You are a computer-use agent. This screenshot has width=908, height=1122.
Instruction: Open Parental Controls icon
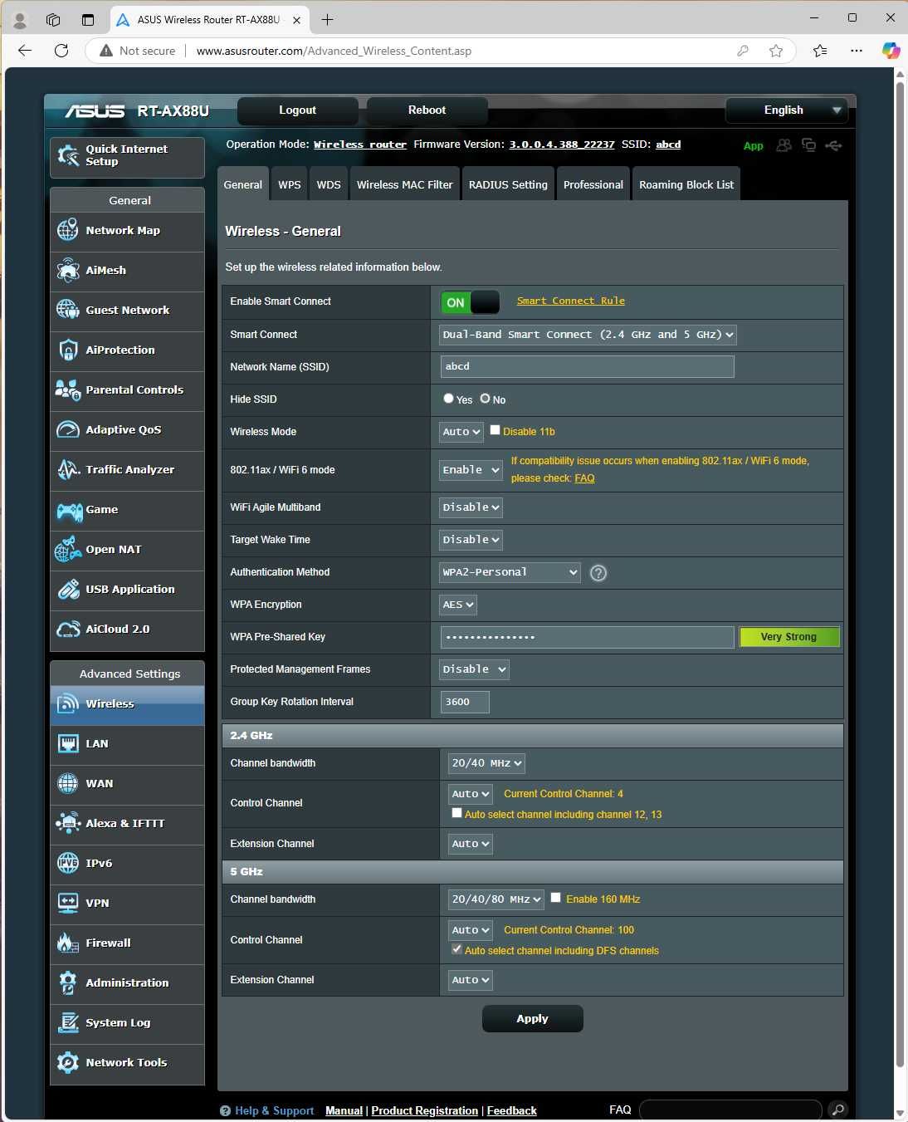(x=68, y=390)
